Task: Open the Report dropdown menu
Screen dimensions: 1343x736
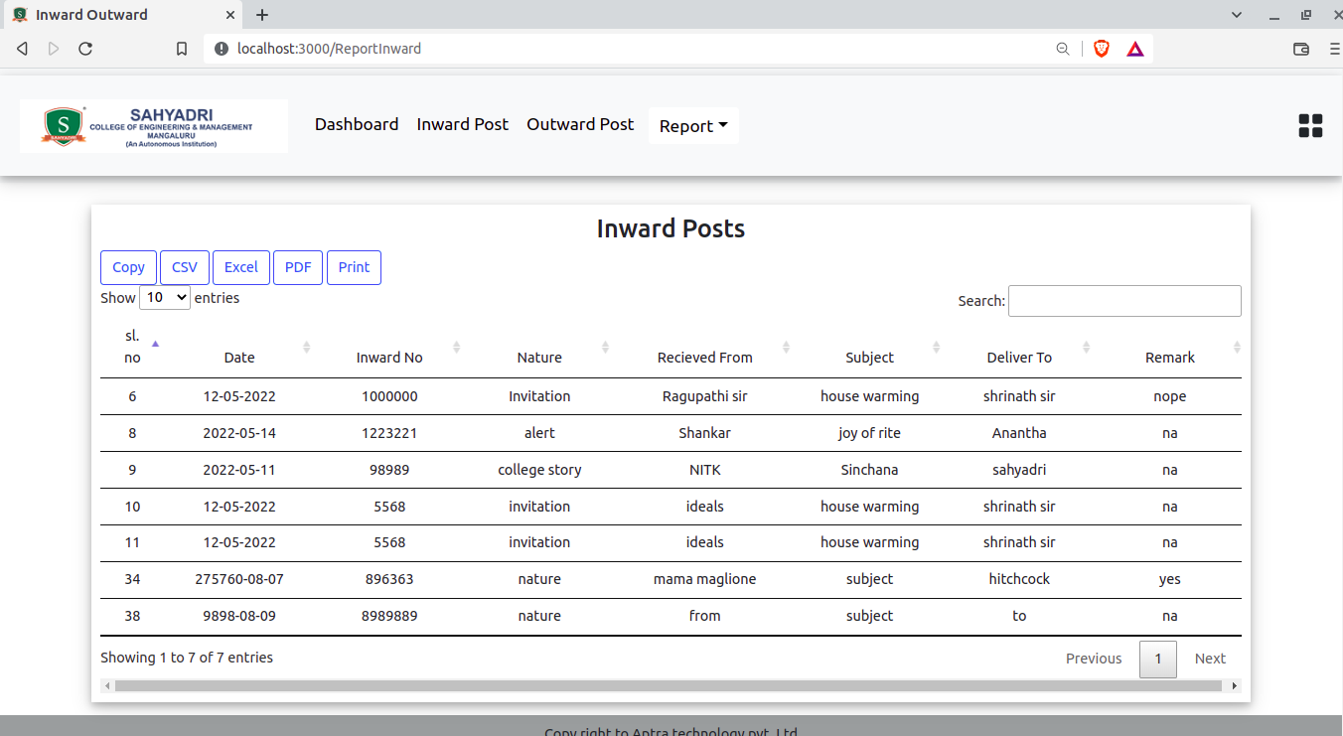Action: (693, 125)
